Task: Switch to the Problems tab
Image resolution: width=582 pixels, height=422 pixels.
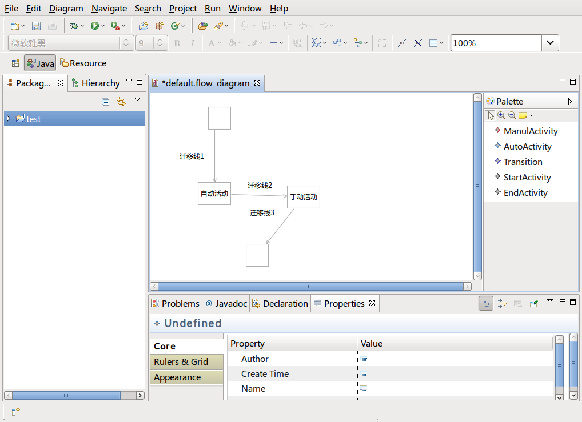Action: [x=175, y=303]
